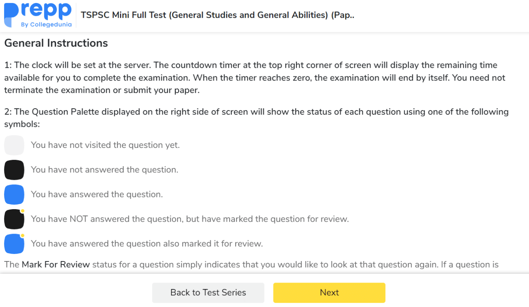Click Back to Test Series

[x=208, y=292]
